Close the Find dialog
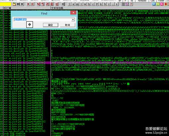The image size is (169, 136). tap(73, 13)
